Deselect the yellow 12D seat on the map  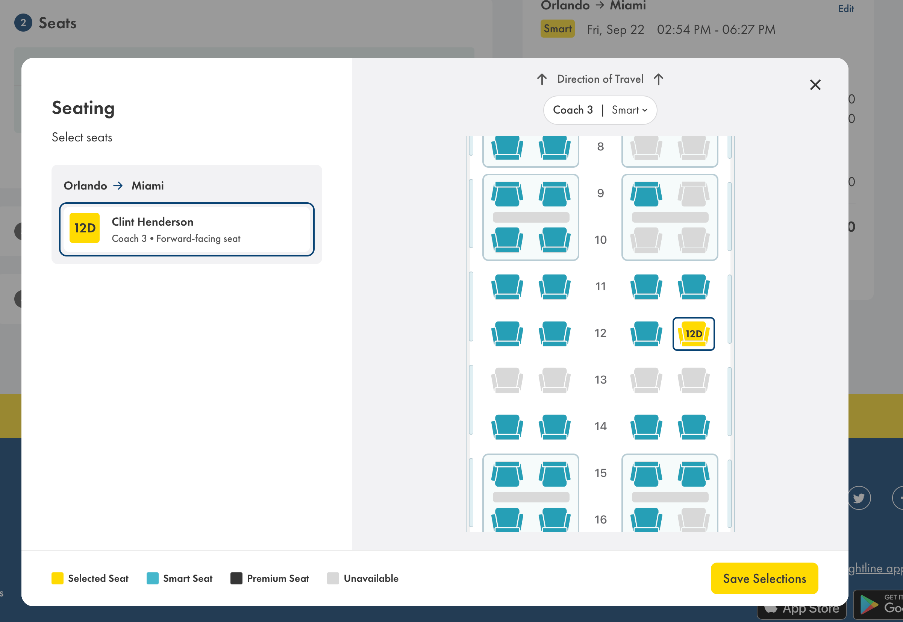pyautogui.click(x=694, y=334)
